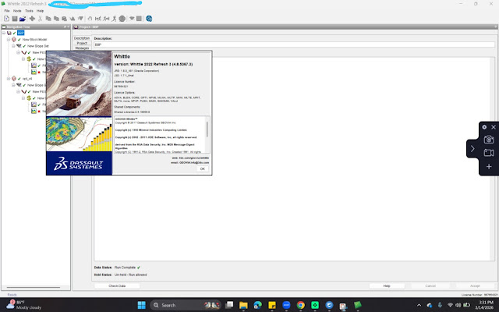Click the Windows Start button
The width and height of the screenshot is (499, 312).
[x=142, y=305]
